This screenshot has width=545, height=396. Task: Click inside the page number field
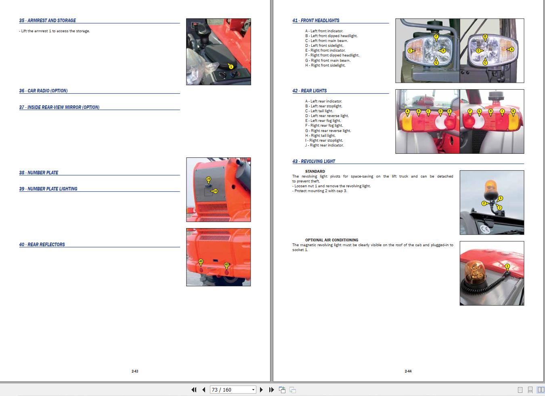[226, 390]
